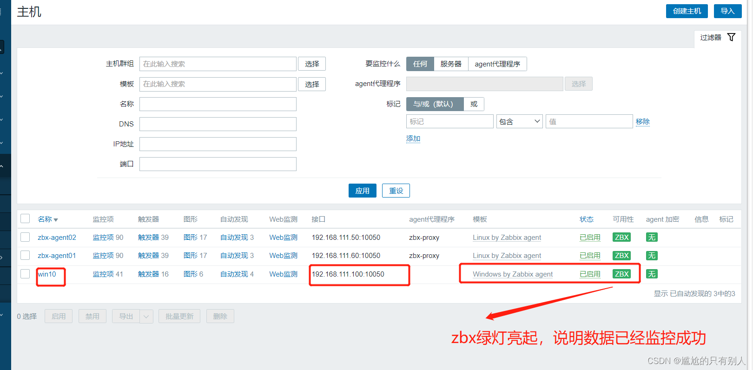Click zbx-proxy cell in zbx-agent02 row
The width and height of the screenshot is (753, 370).
[x=424, y=237]
